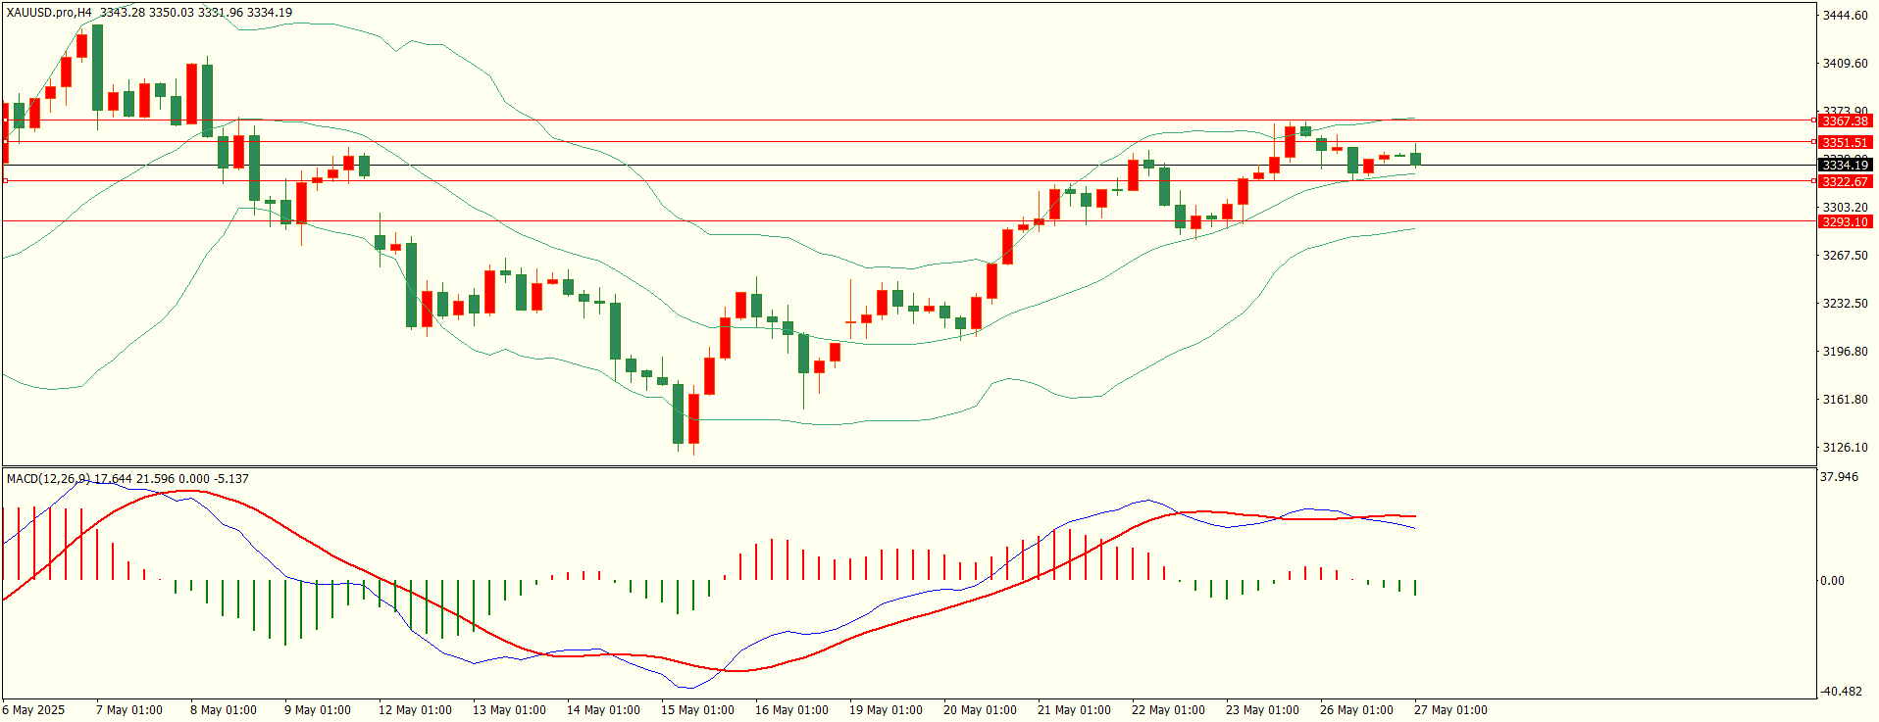The width and height of the screenshot is (1879, 722).
Task: Click the 37.946 MACD scale value
Action: [x=1840, y=477]
